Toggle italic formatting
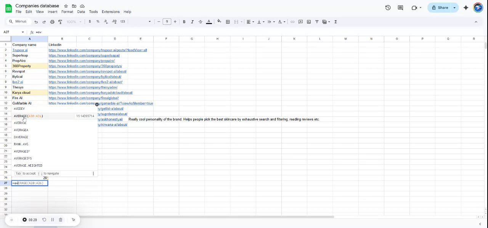 coord(192,22)
